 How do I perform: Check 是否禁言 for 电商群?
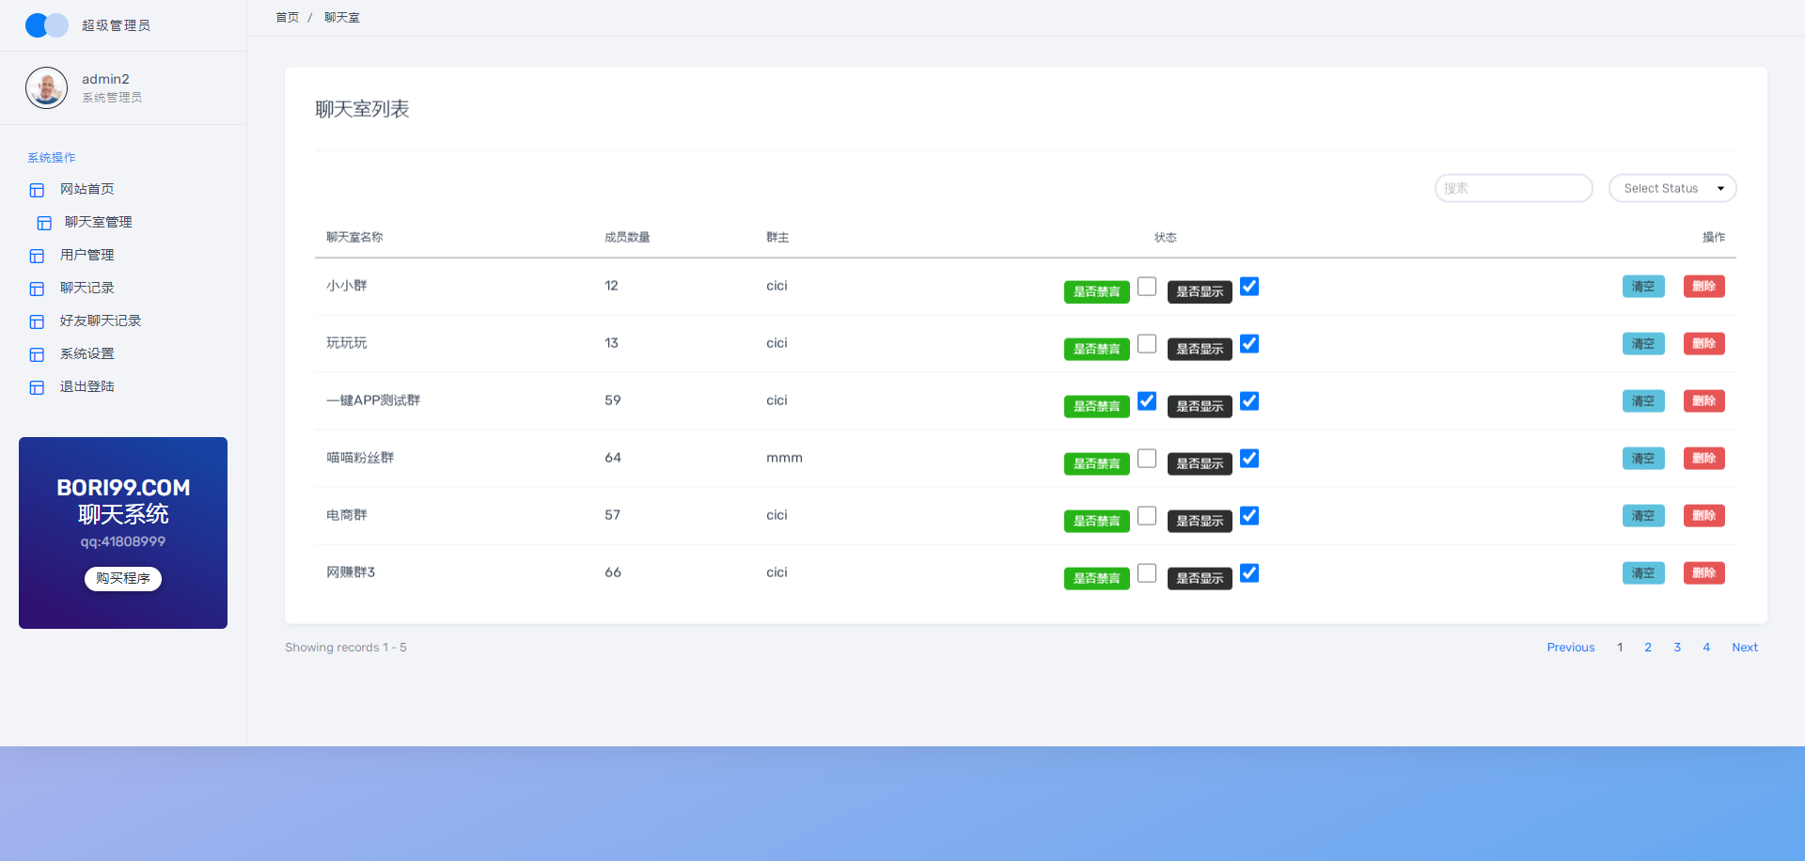[x=1147, y=516]
